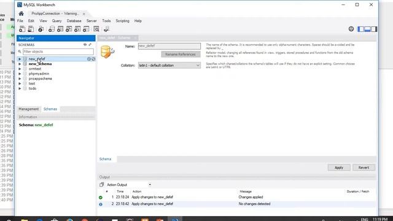Show info for new_defef schema
The height and width of the screenshot is (221, 393).
(88, 59)
